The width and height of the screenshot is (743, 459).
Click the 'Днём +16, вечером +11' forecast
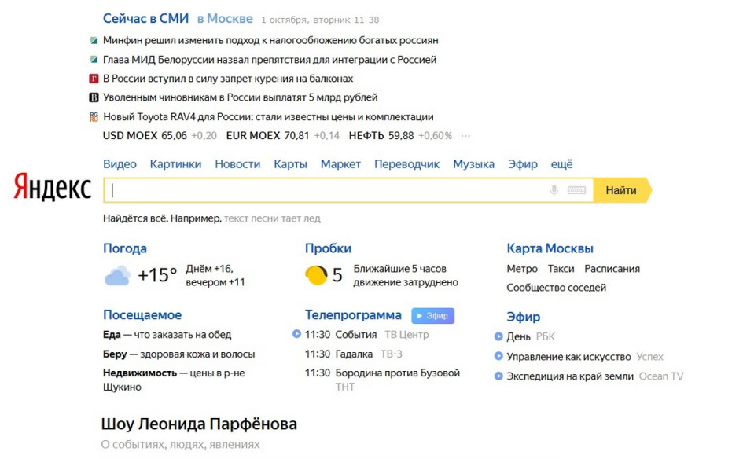pos(215,276)
